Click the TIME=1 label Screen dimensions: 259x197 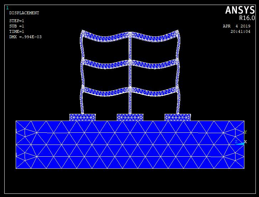click(x=16, y=31)
